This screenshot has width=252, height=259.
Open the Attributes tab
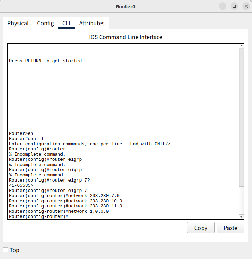click(x=92, y=23)
